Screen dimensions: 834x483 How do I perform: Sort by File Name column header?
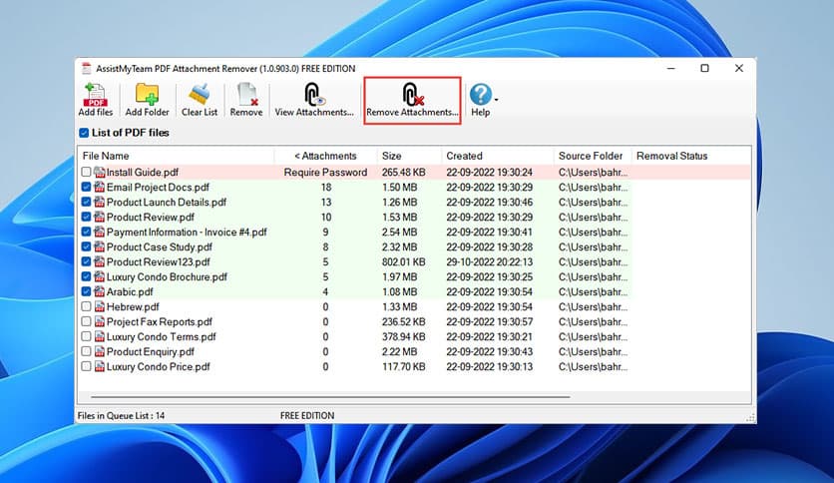[x=176, y=156]
